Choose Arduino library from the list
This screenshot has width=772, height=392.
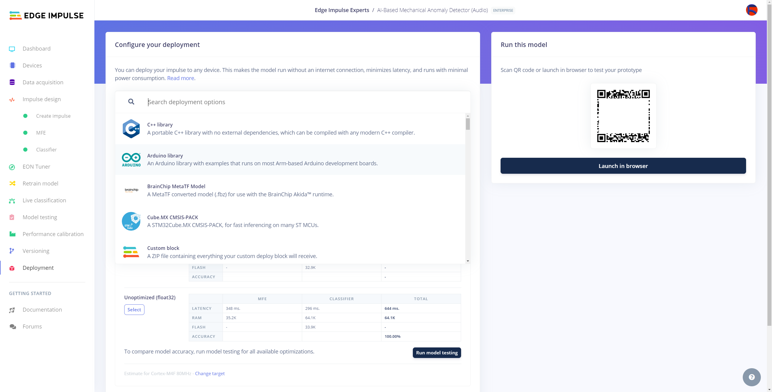pos(290,160)
